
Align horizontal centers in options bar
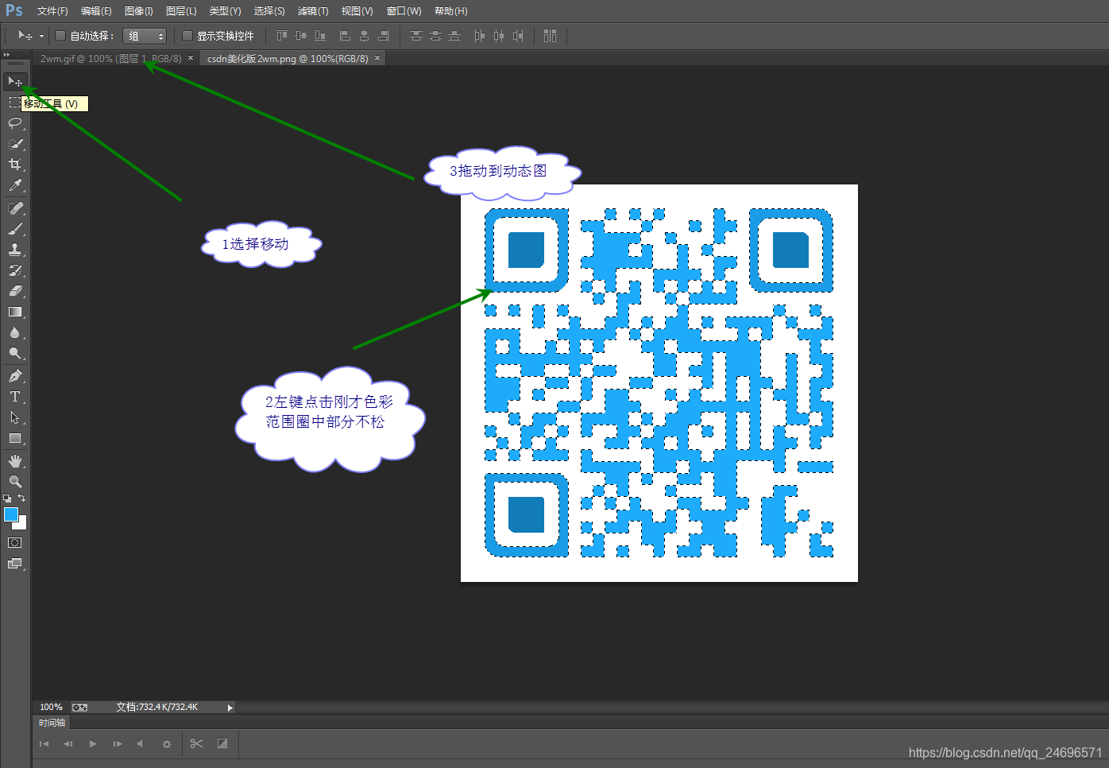[x=364, y=36]
